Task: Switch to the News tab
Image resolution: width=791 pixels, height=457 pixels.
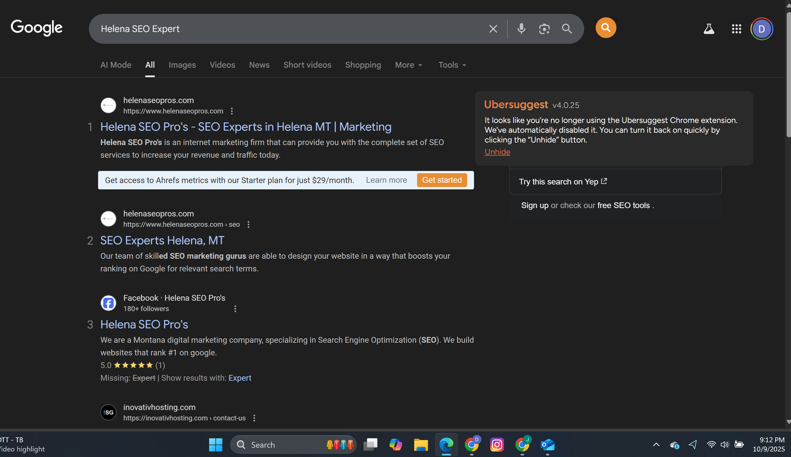Action: [x=259, y=65]
